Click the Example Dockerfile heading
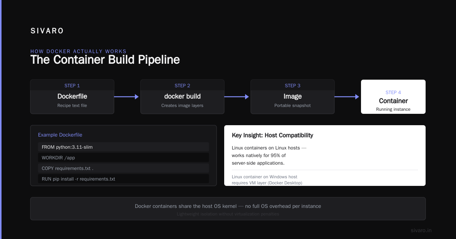456x239 pixels. tap(60, 135)
